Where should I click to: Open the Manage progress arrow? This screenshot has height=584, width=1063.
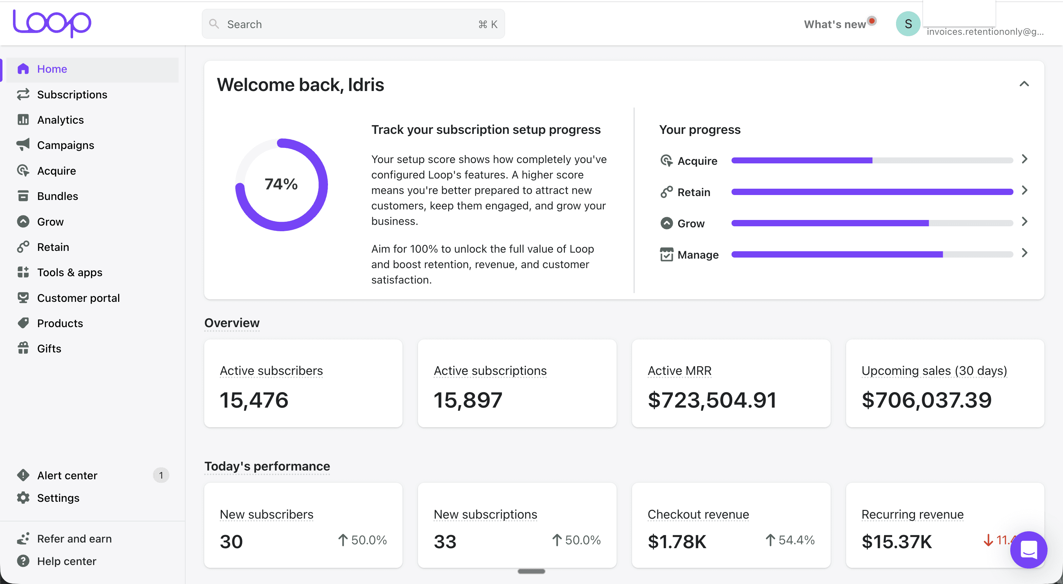click(1024, 253)
